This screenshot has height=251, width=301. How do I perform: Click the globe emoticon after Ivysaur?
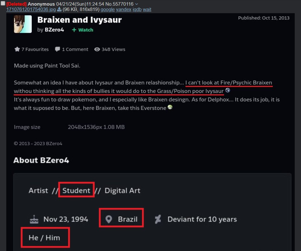[x=228, y=90]
